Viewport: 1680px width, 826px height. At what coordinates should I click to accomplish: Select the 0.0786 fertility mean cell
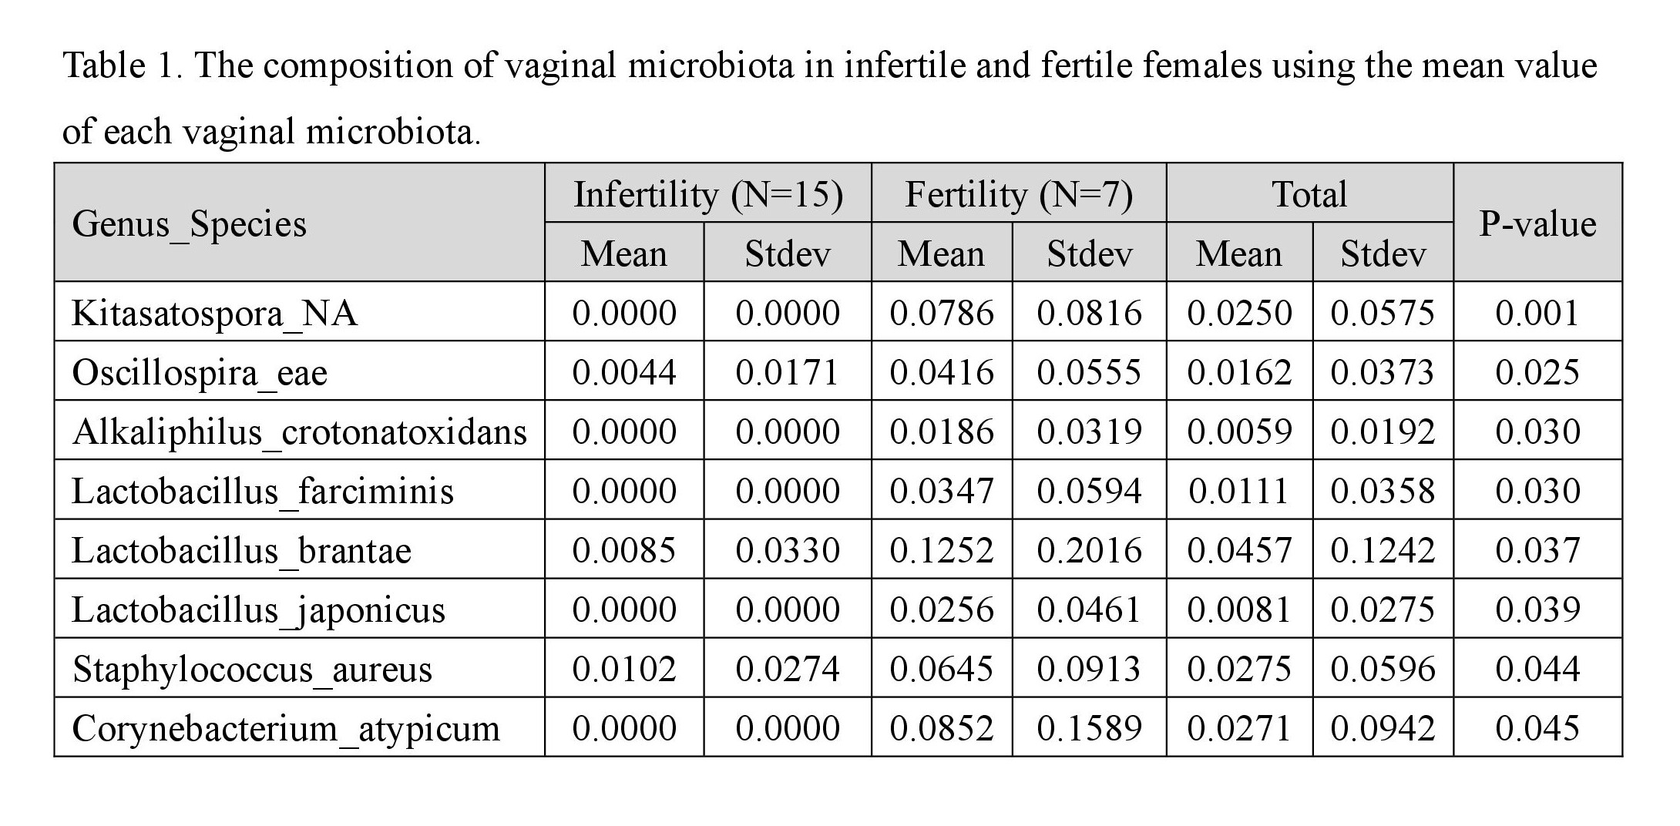[942, 313]
